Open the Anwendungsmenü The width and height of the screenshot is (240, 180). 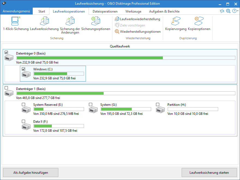click(16, 11)
